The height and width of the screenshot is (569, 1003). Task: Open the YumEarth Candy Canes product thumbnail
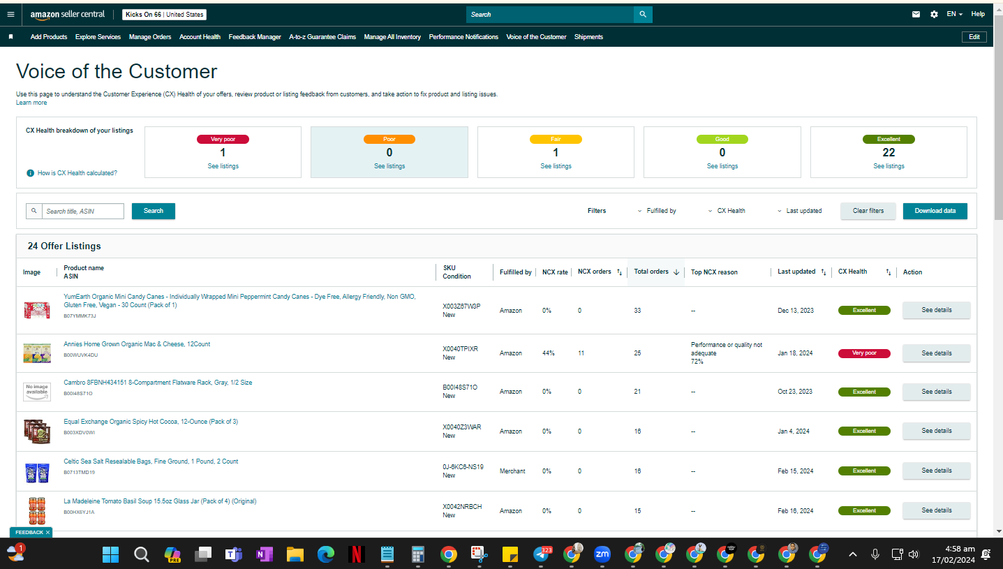(37, 310)
